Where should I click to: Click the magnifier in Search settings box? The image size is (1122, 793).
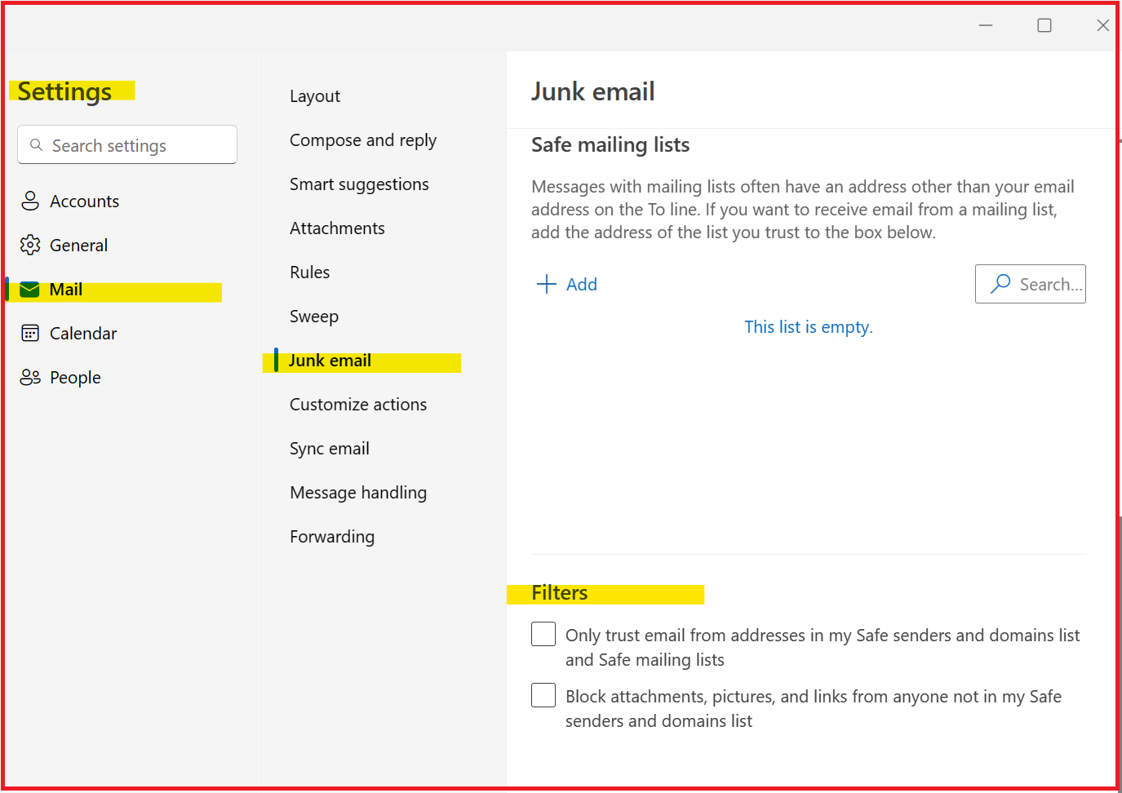(x=36, y=144)
